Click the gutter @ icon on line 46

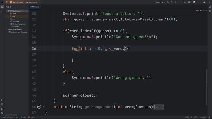click(x=39, y=107)
